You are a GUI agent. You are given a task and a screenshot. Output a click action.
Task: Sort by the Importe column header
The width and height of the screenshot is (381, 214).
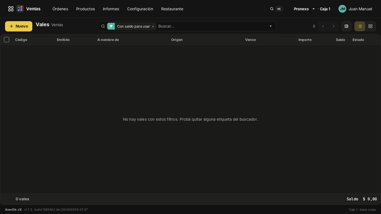point(305,40)
